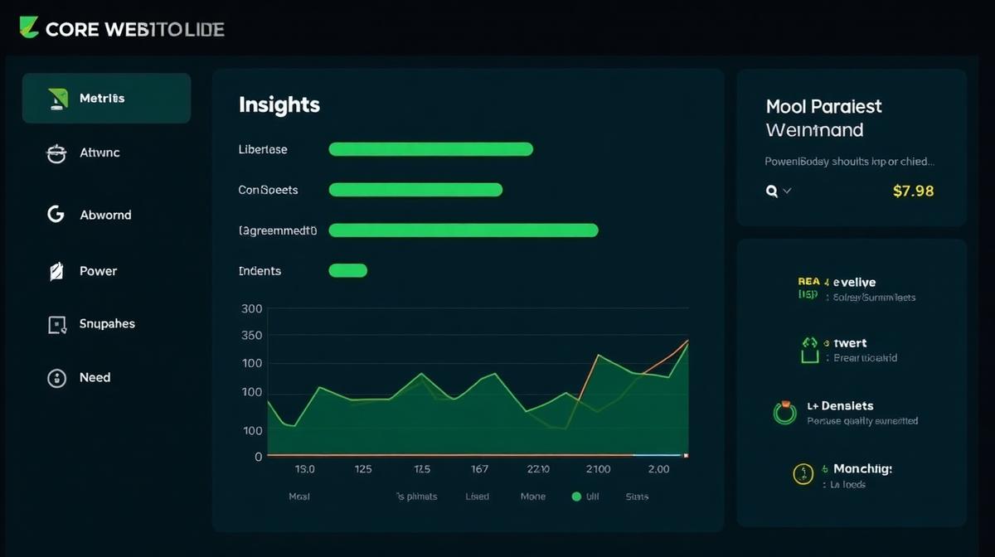Open the Power sidebar item

(x=98, y=271)
